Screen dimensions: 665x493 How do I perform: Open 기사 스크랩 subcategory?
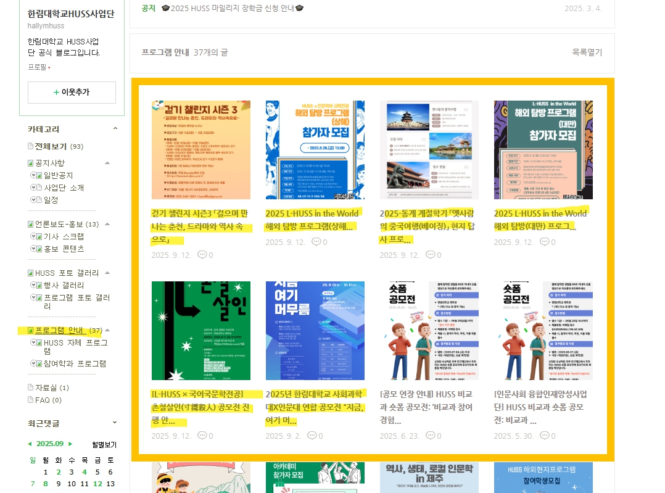(64, 236)
